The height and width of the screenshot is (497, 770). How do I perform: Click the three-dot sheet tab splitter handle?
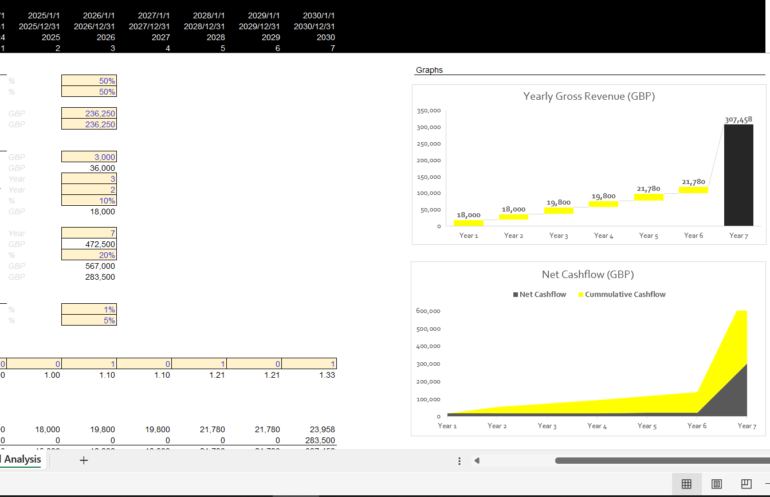click(x=459, y=461)
